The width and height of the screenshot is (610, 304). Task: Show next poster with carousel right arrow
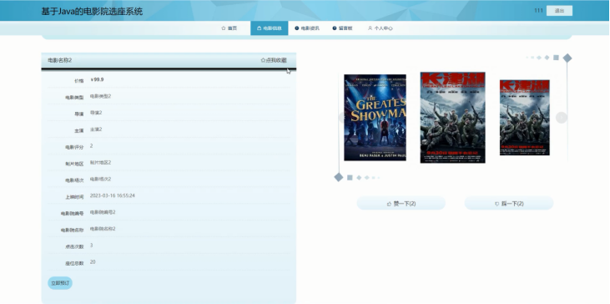(561, 118)
